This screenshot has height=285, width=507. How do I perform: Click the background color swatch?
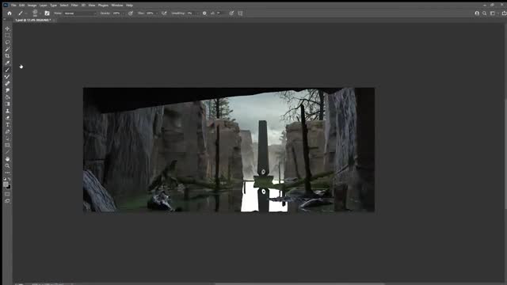[9, 187]
